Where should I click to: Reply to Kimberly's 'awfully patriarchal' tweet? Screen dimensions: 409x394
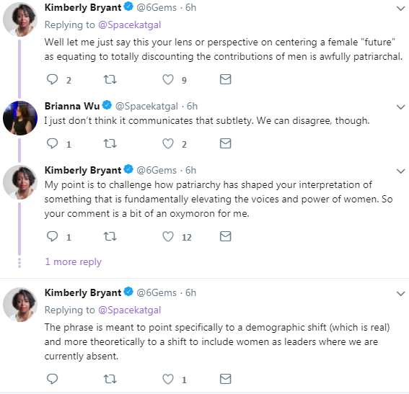(x=52, y=79)
